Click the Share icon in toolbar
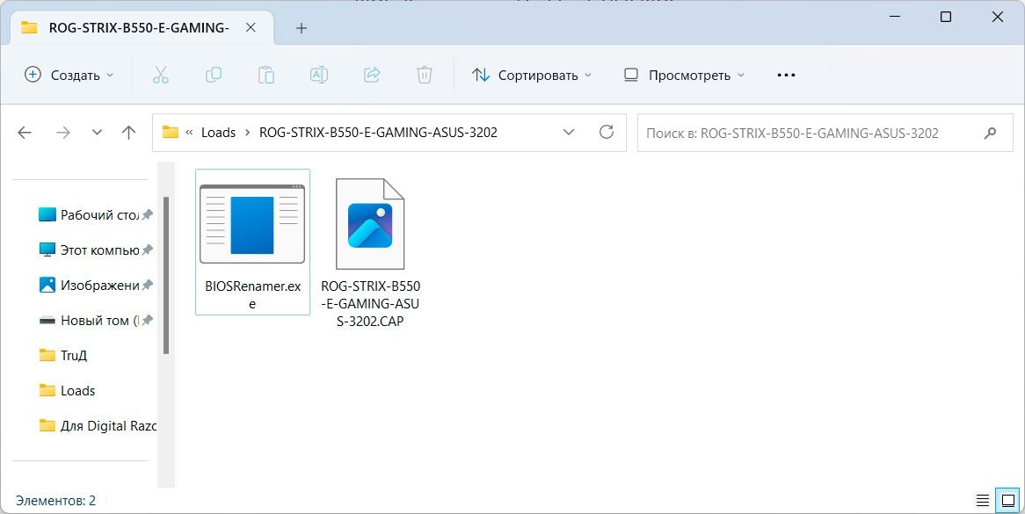 (371, 76)
